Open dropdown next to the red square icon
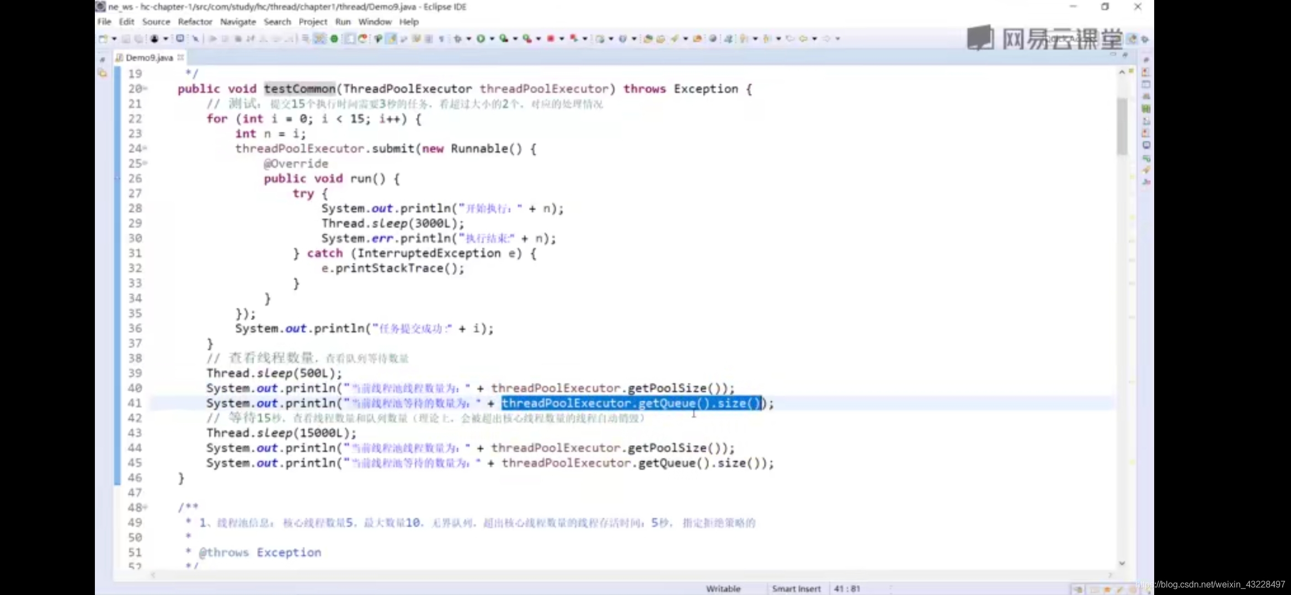This screenshot has width=1291, height=595. tap(562, 39)
